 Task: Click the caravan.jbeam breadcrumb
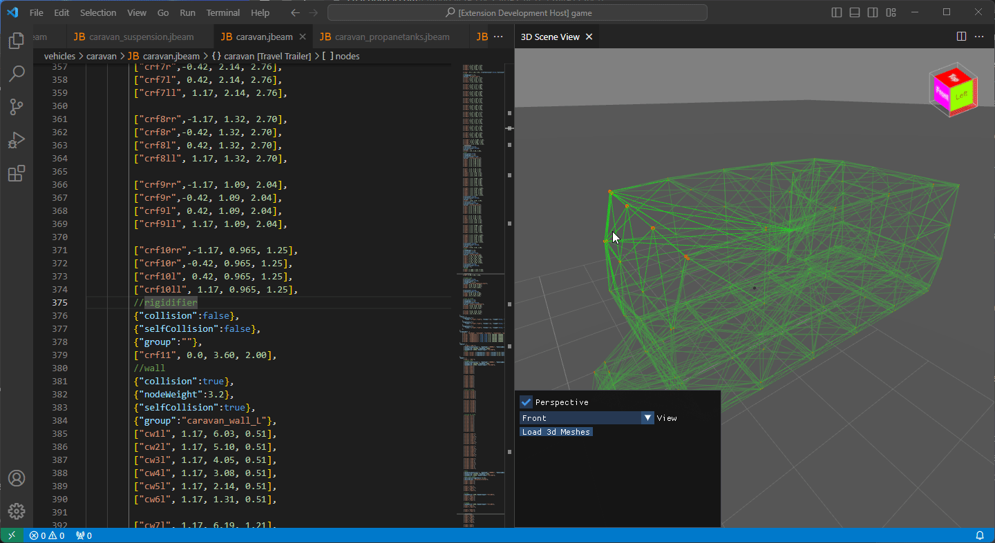164,56
